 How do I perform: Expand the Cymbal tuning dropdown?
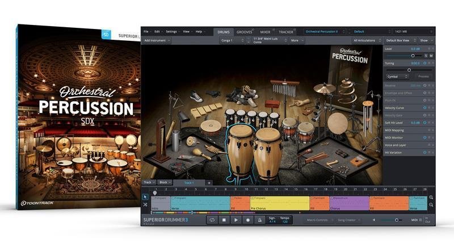pos(398,76)
